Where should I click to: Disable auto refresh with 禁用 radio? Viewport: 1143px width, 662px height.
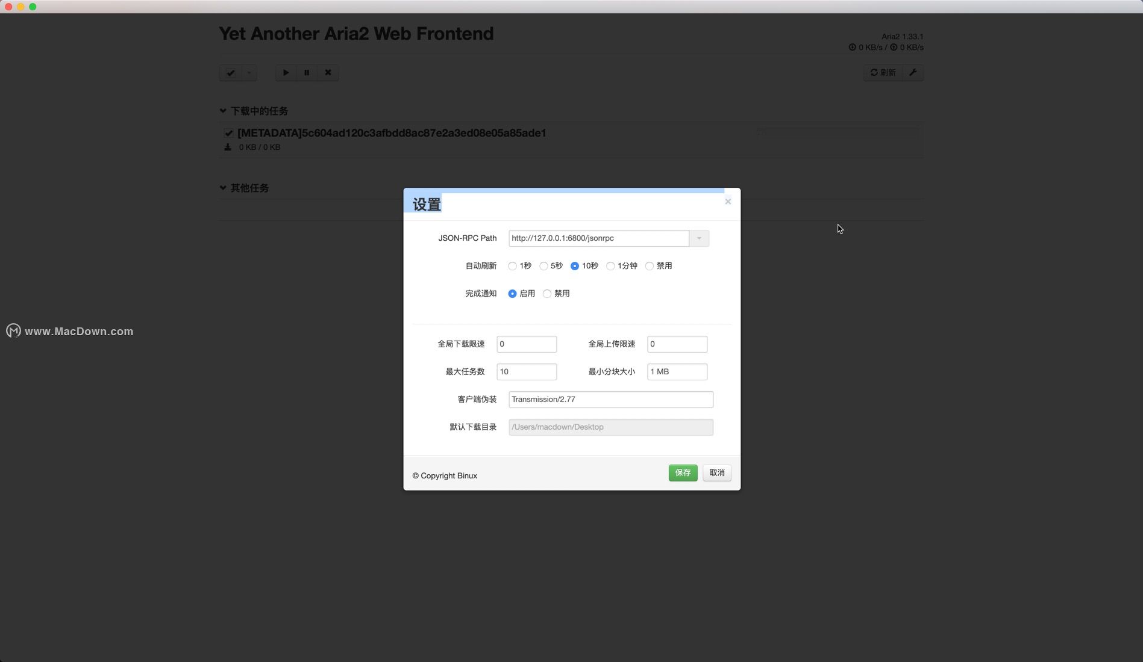point(650,266)
